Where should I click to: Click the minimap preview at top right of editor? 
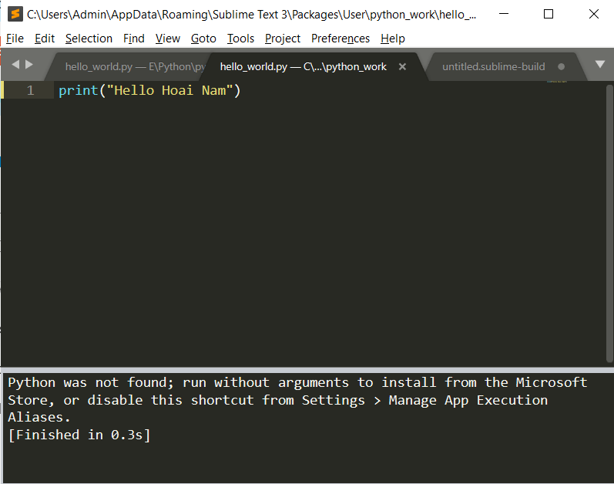coord(557,81)
